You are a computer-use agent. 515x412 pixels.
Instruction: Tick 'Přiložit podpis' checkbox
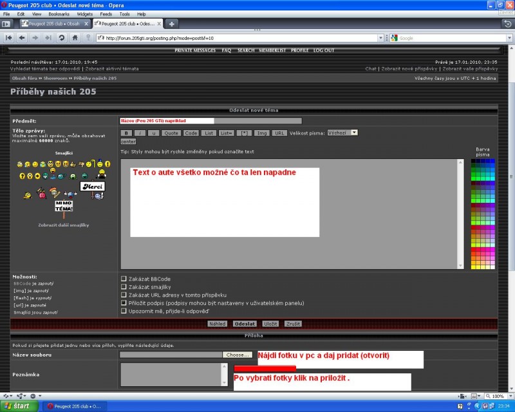(124, 303)
